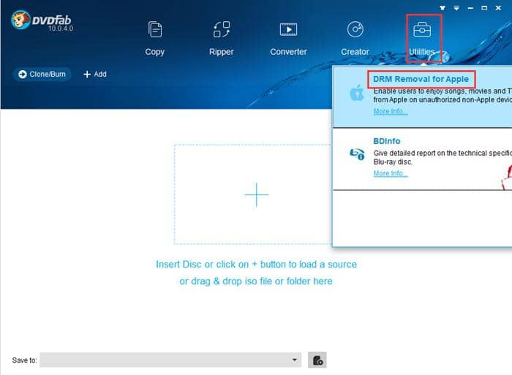Maximize the DVDFab window

click(x=484, y=8)
